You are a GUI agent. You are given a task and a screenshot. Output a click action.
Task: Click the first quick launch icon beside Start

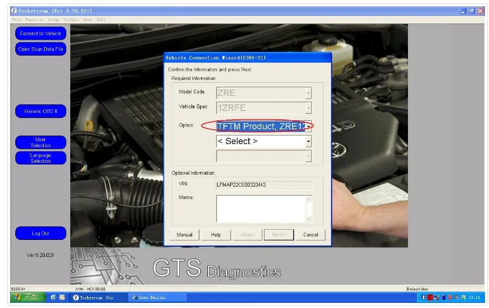pos(53,297)
